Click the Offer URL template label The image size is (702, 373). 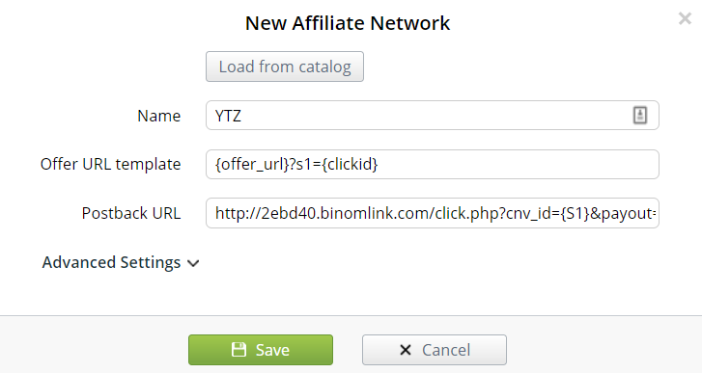111,165
